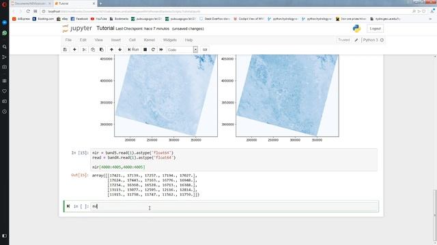Open the File menu
437x245 pixels.
68,40
